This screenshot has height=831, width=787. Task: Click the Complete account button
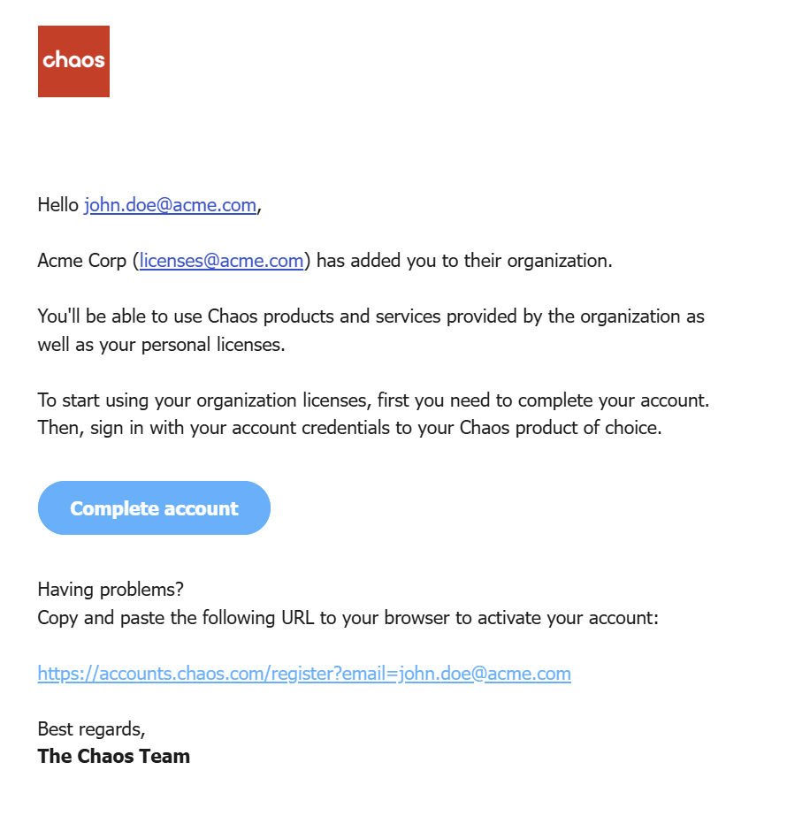coord(154,507)
